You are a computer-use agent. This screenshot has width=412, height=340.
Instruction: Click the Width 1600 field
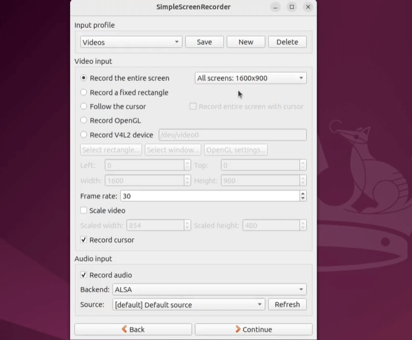pyautogui.click(x=145, y=181)
